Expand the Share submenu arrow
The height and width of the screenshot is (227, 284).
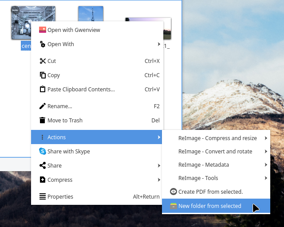pyautogui.click(x=159, y=165)
